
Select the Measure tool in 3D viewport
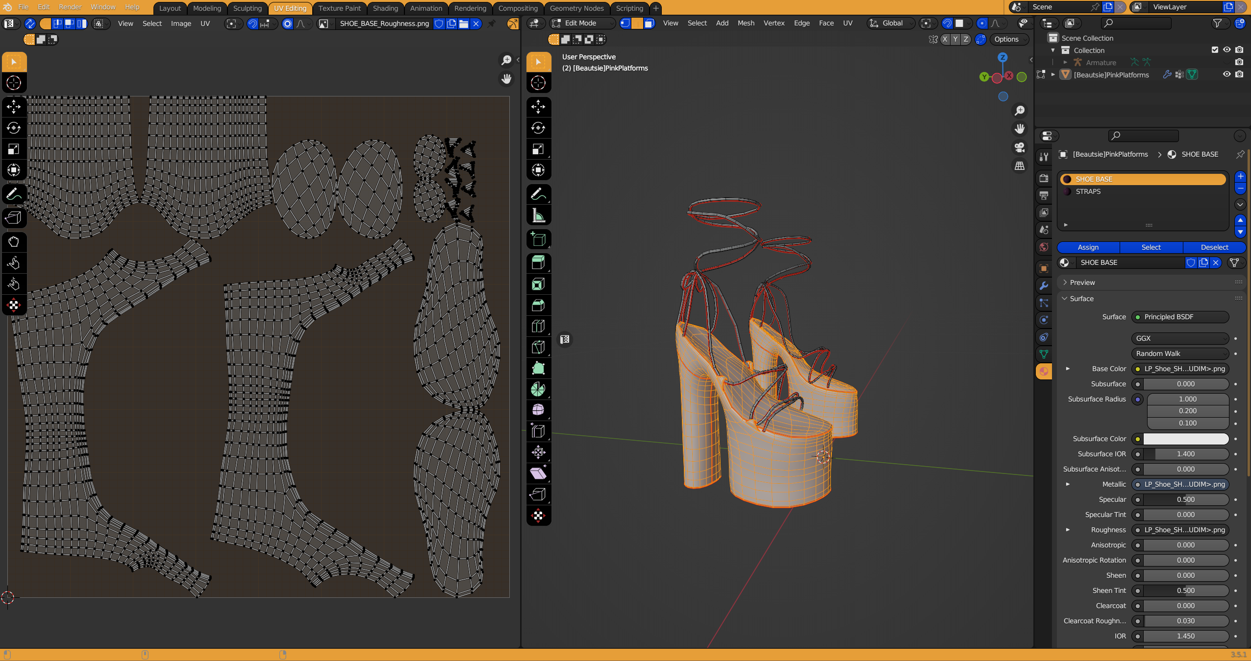point(538,215)
